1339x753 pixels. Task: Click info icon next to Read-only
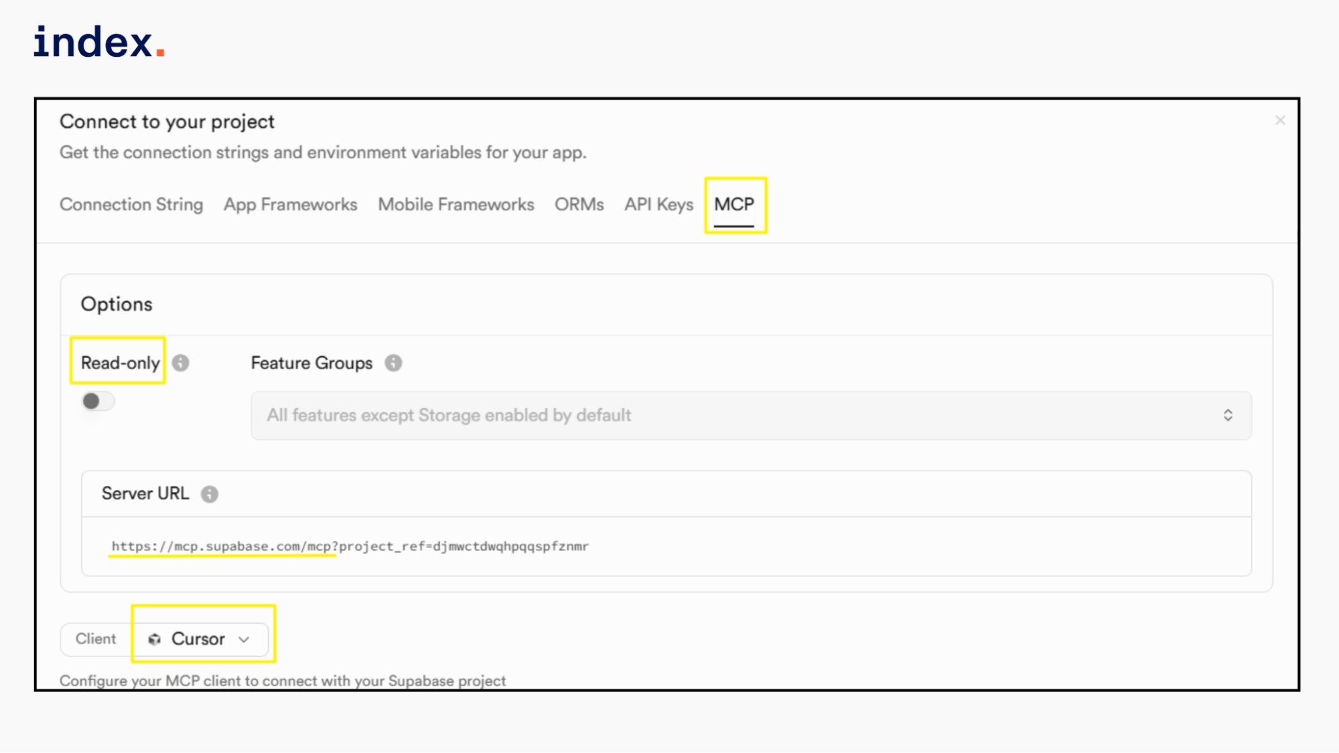coord(180,363)
